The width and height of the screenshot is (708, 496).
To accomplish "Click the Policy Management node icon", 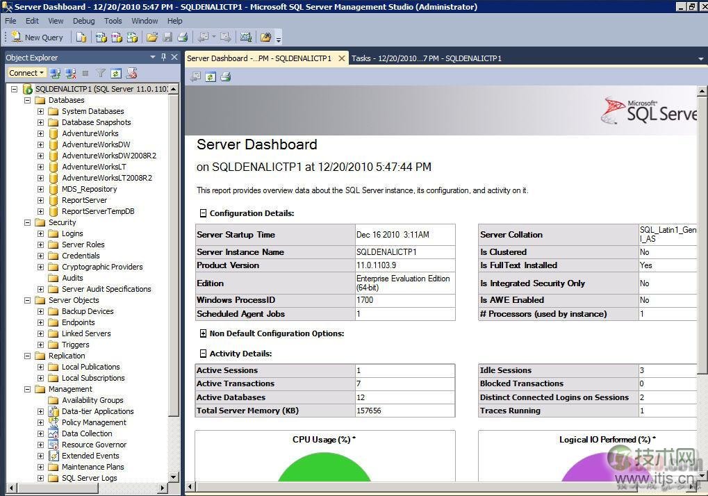I will pyautogui.click(x=53, y=422).
